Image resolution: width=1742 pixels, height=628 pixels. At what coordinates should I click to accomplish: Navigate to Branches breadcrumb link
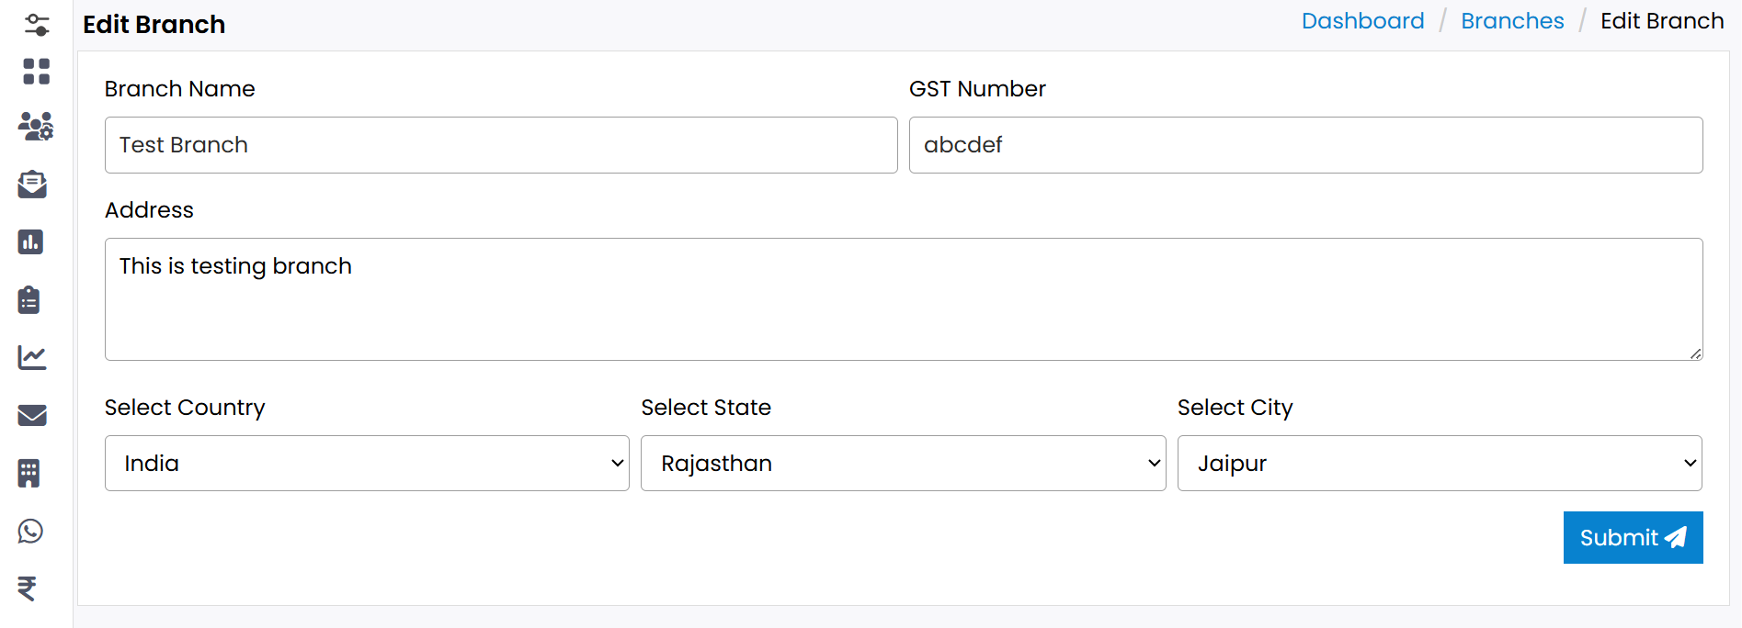(x=1512, y=21)
